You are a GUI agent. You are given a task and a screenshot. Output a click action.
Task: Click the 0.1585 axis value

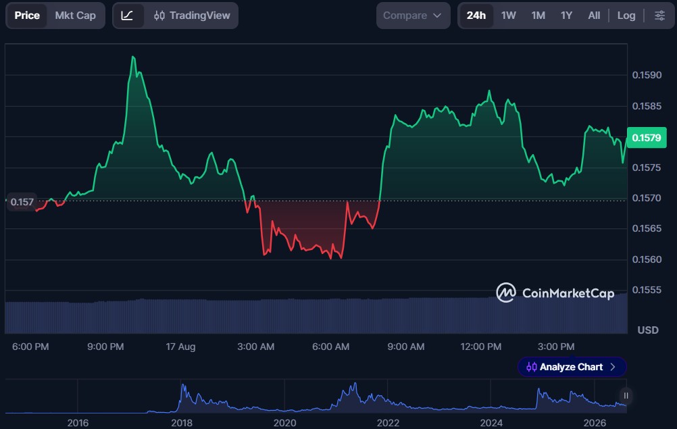[x=647, y=106]
